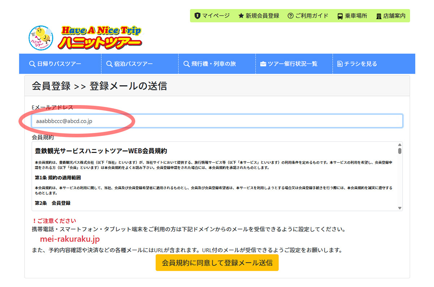Select the magnifier icon on 日帰りバスツアー
Image resolution: width=434 pixels, height=287 pixels.
tap(32, 63)
